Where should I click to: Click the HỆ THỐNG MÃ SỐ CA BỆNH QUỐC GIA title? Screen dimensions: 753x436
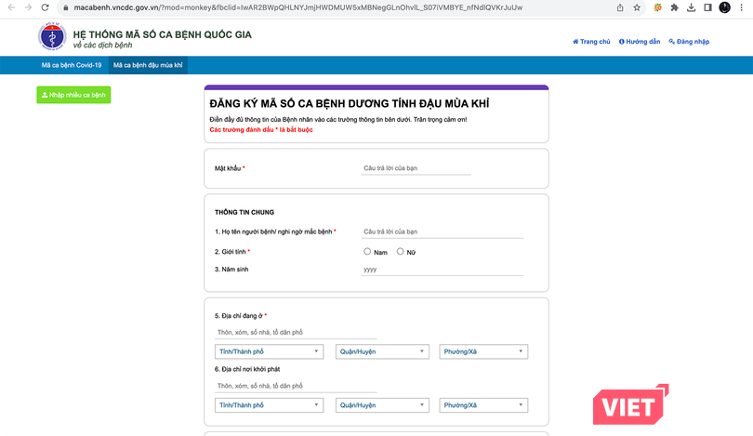coord(163,34)
